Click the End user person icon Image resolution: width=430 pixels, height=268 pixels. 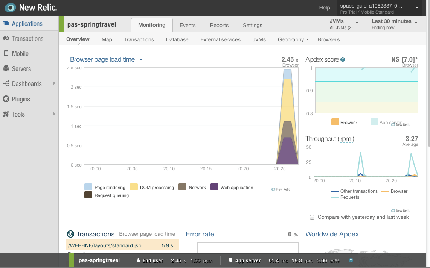pos(139,260)
